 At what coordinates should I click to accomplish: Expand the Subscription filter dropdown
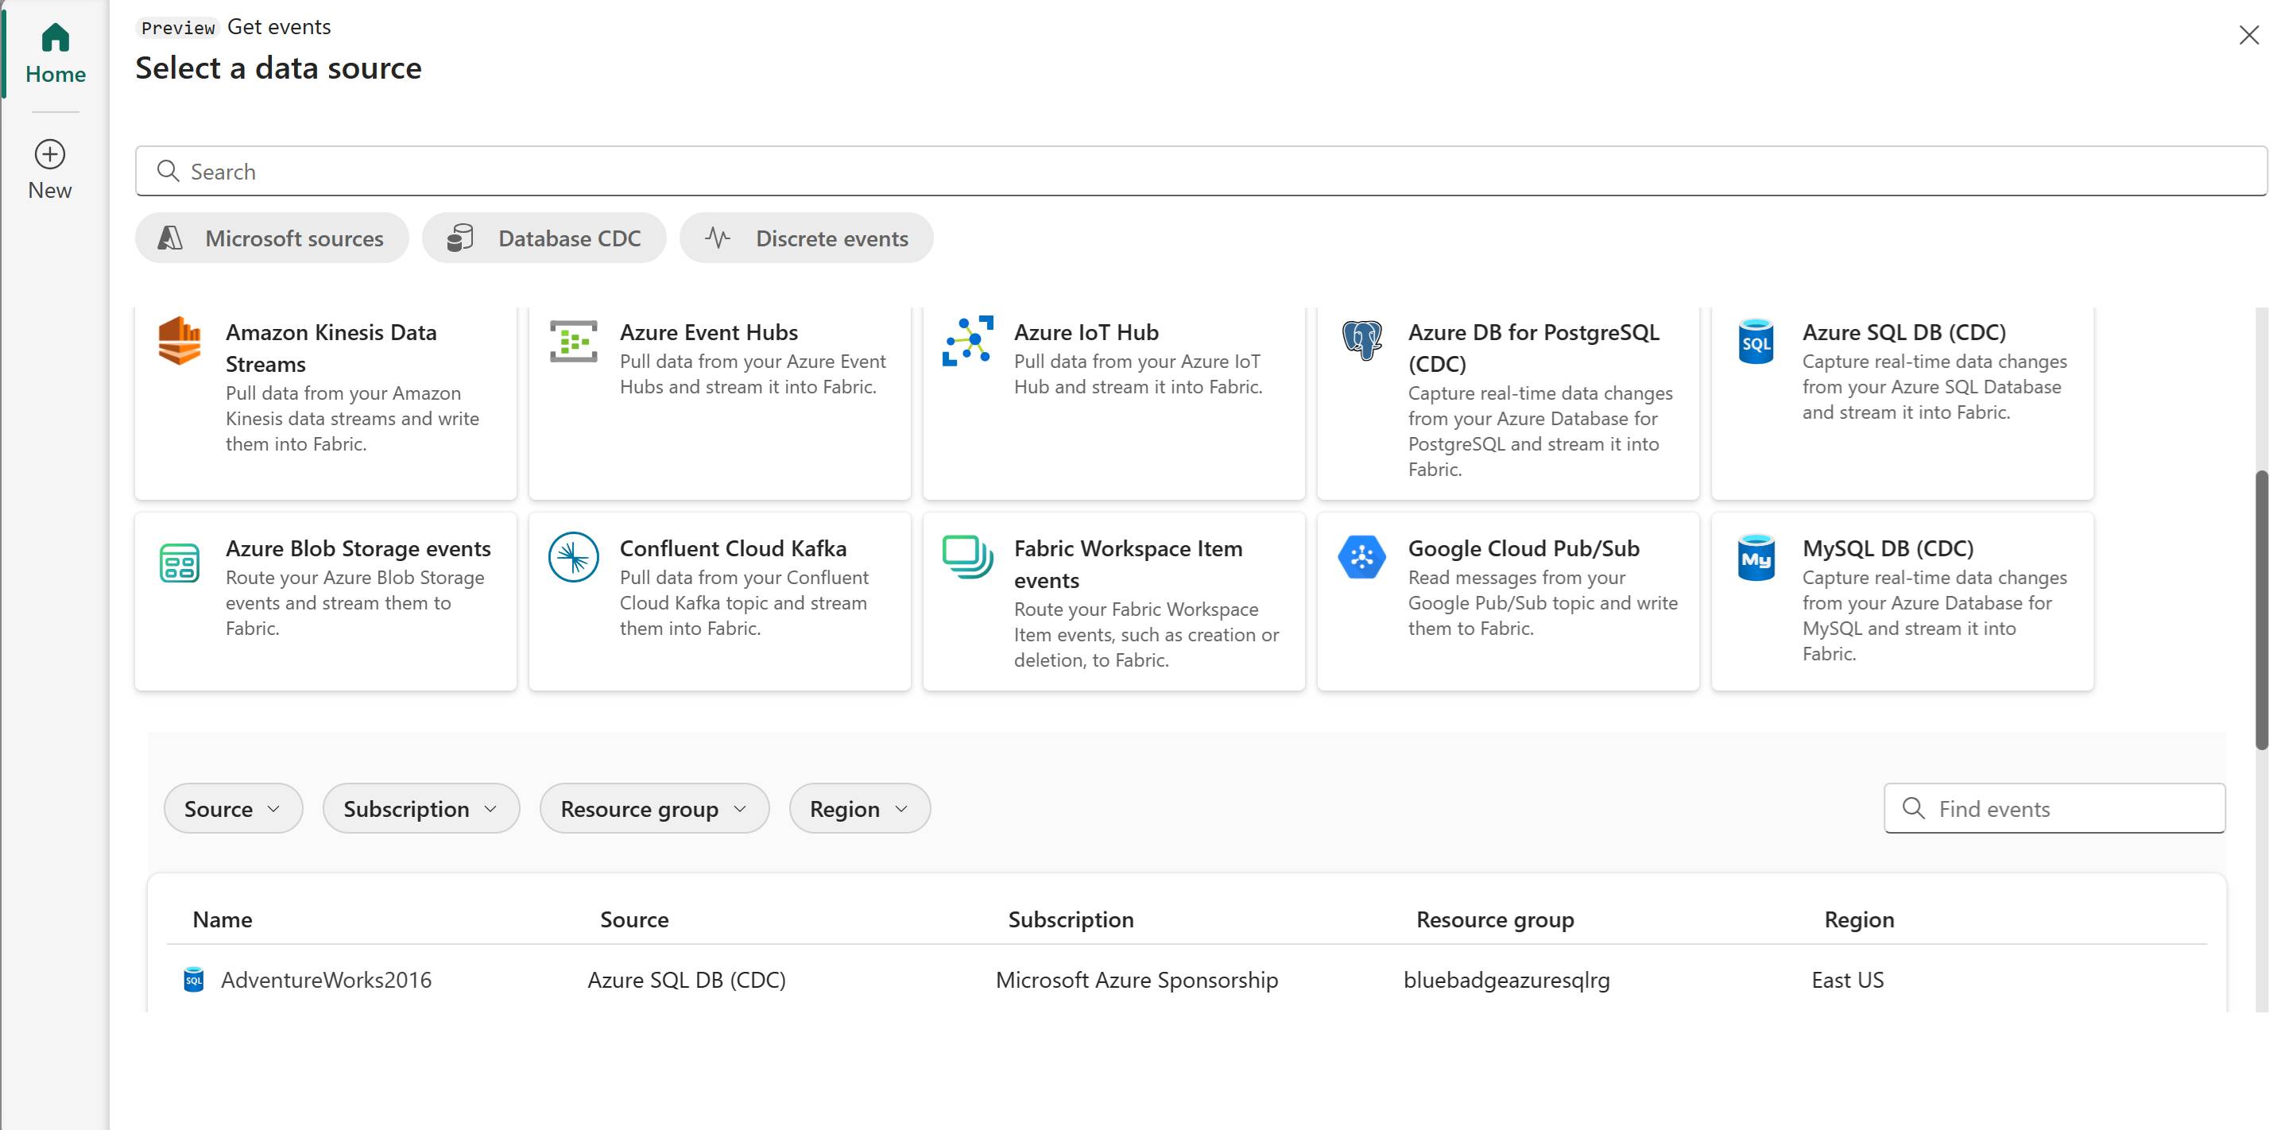pos(420,808)
